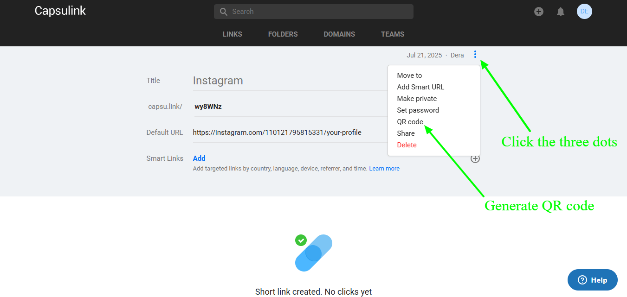Go to the FOLDERS tab

click(283, 34)
